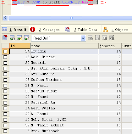Select the cell with name Izuddin

[64, 51]
